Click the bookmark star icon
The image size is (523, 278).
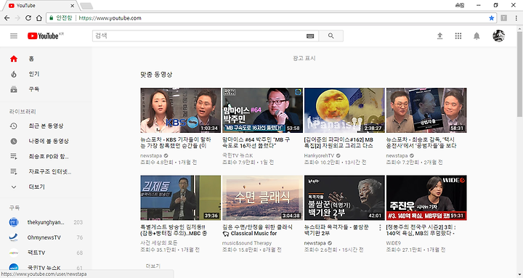click(x=491, y=18)
